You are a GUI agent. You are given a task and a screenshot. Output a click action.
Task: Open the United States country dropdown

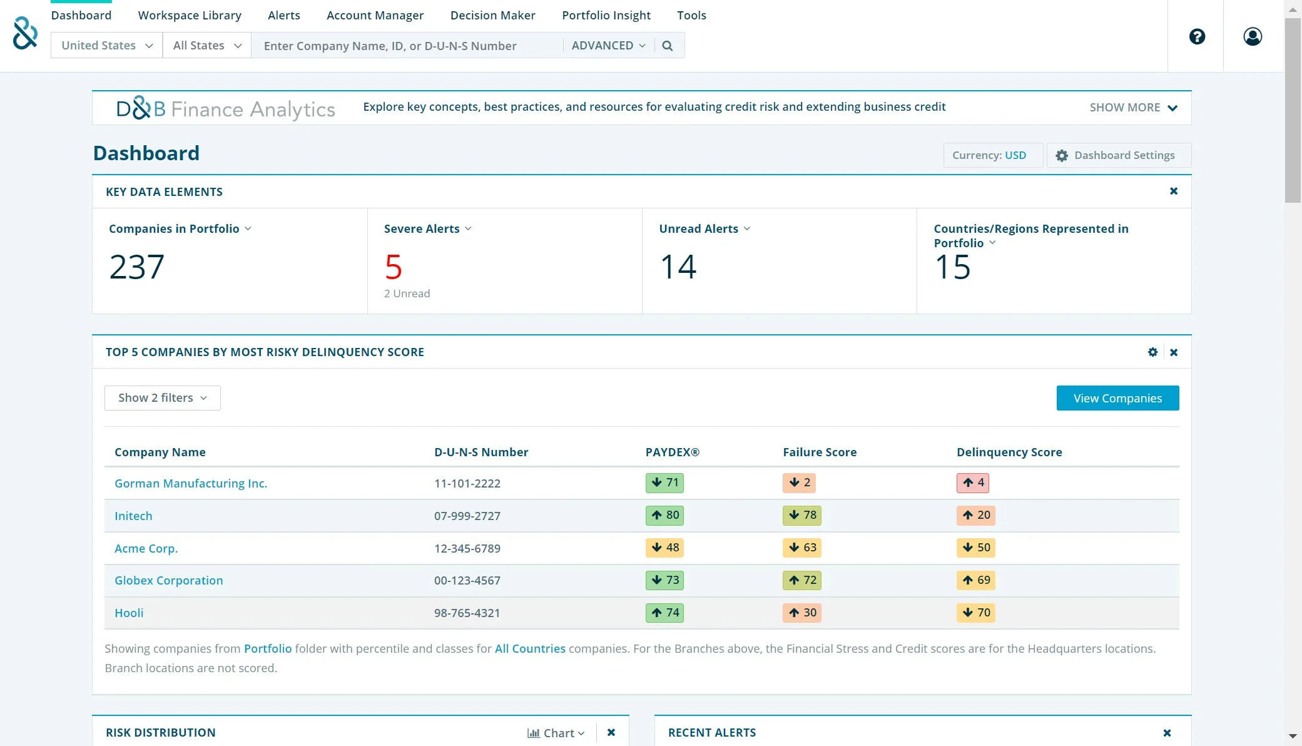click(106, 46)
